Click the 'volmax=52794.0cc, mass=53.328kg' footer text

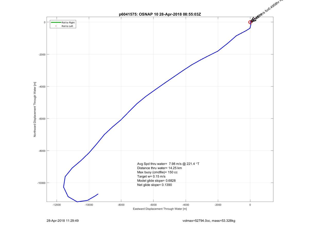coord(209,221)
